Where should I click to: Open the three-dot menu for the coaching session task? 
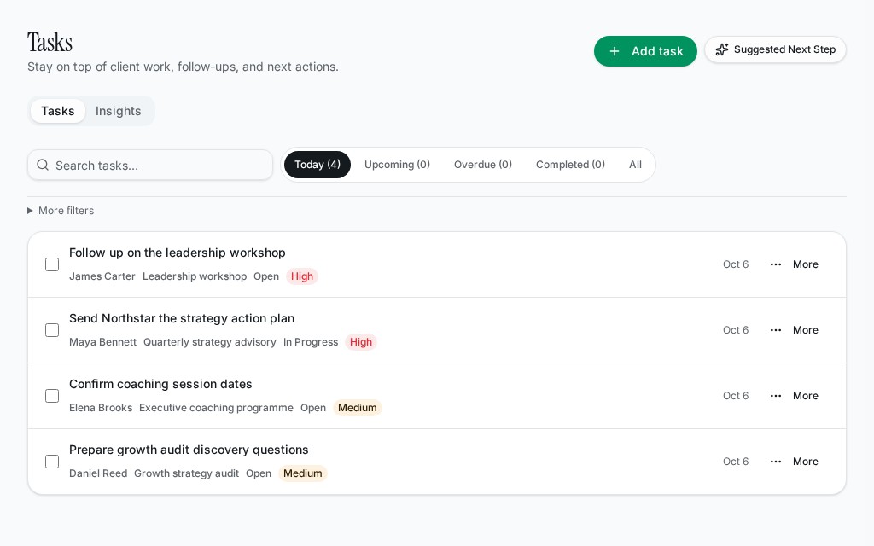click(775, 396)
